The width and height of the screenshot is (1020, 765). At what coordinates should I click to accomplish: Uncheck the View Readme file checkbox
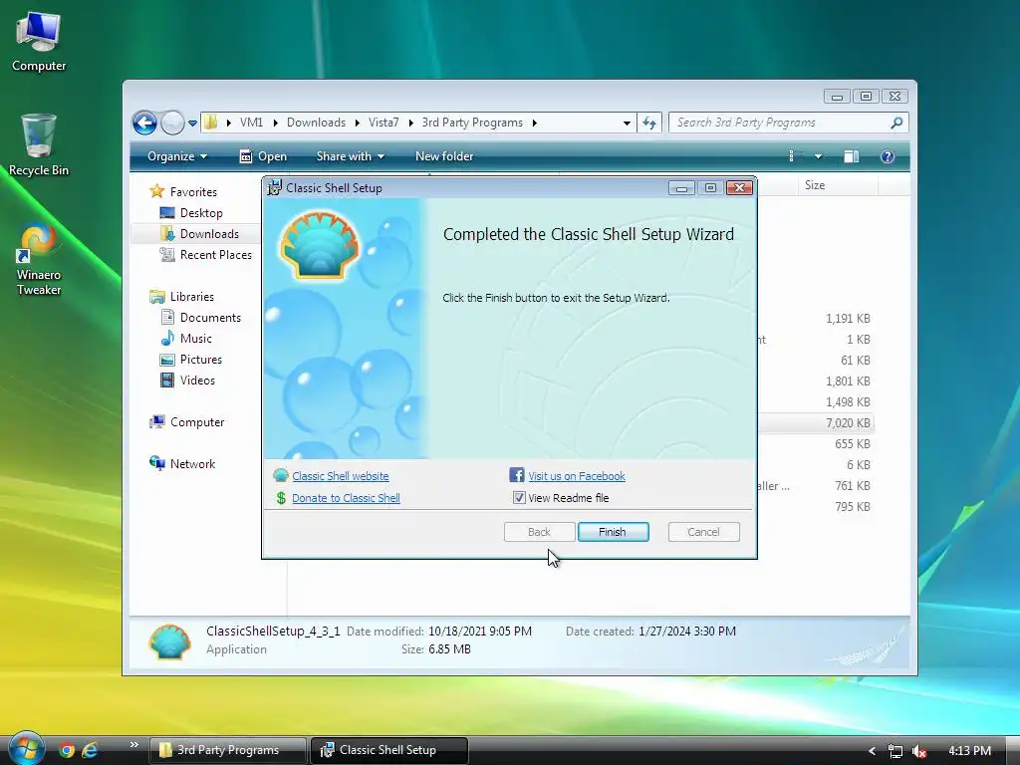(519, 498)
